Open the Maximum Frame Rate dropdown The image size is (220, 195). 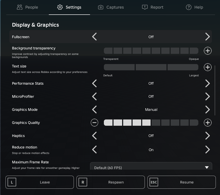pos(151,166)
